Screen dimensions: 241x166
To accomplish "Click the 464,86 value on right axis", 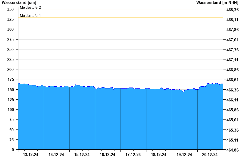I will [x=232, y=150].
